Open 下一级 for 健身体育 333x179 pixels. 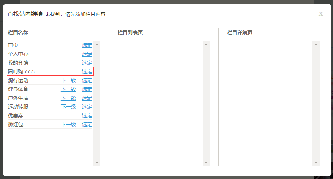click(x=68, y=89)
